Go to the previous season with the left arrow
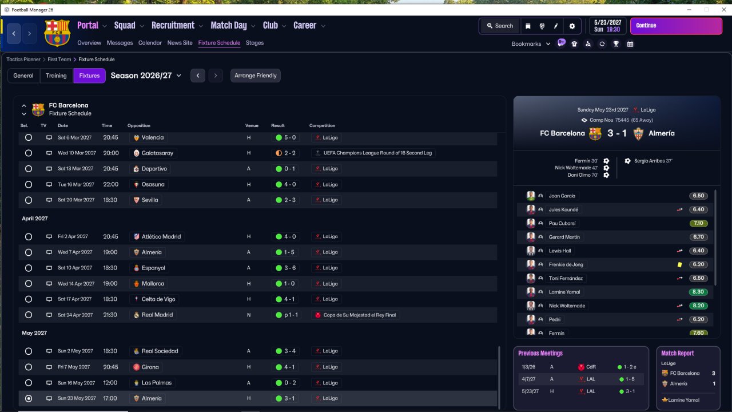Viewport: 732px width, 412px height. coord(198,76)
